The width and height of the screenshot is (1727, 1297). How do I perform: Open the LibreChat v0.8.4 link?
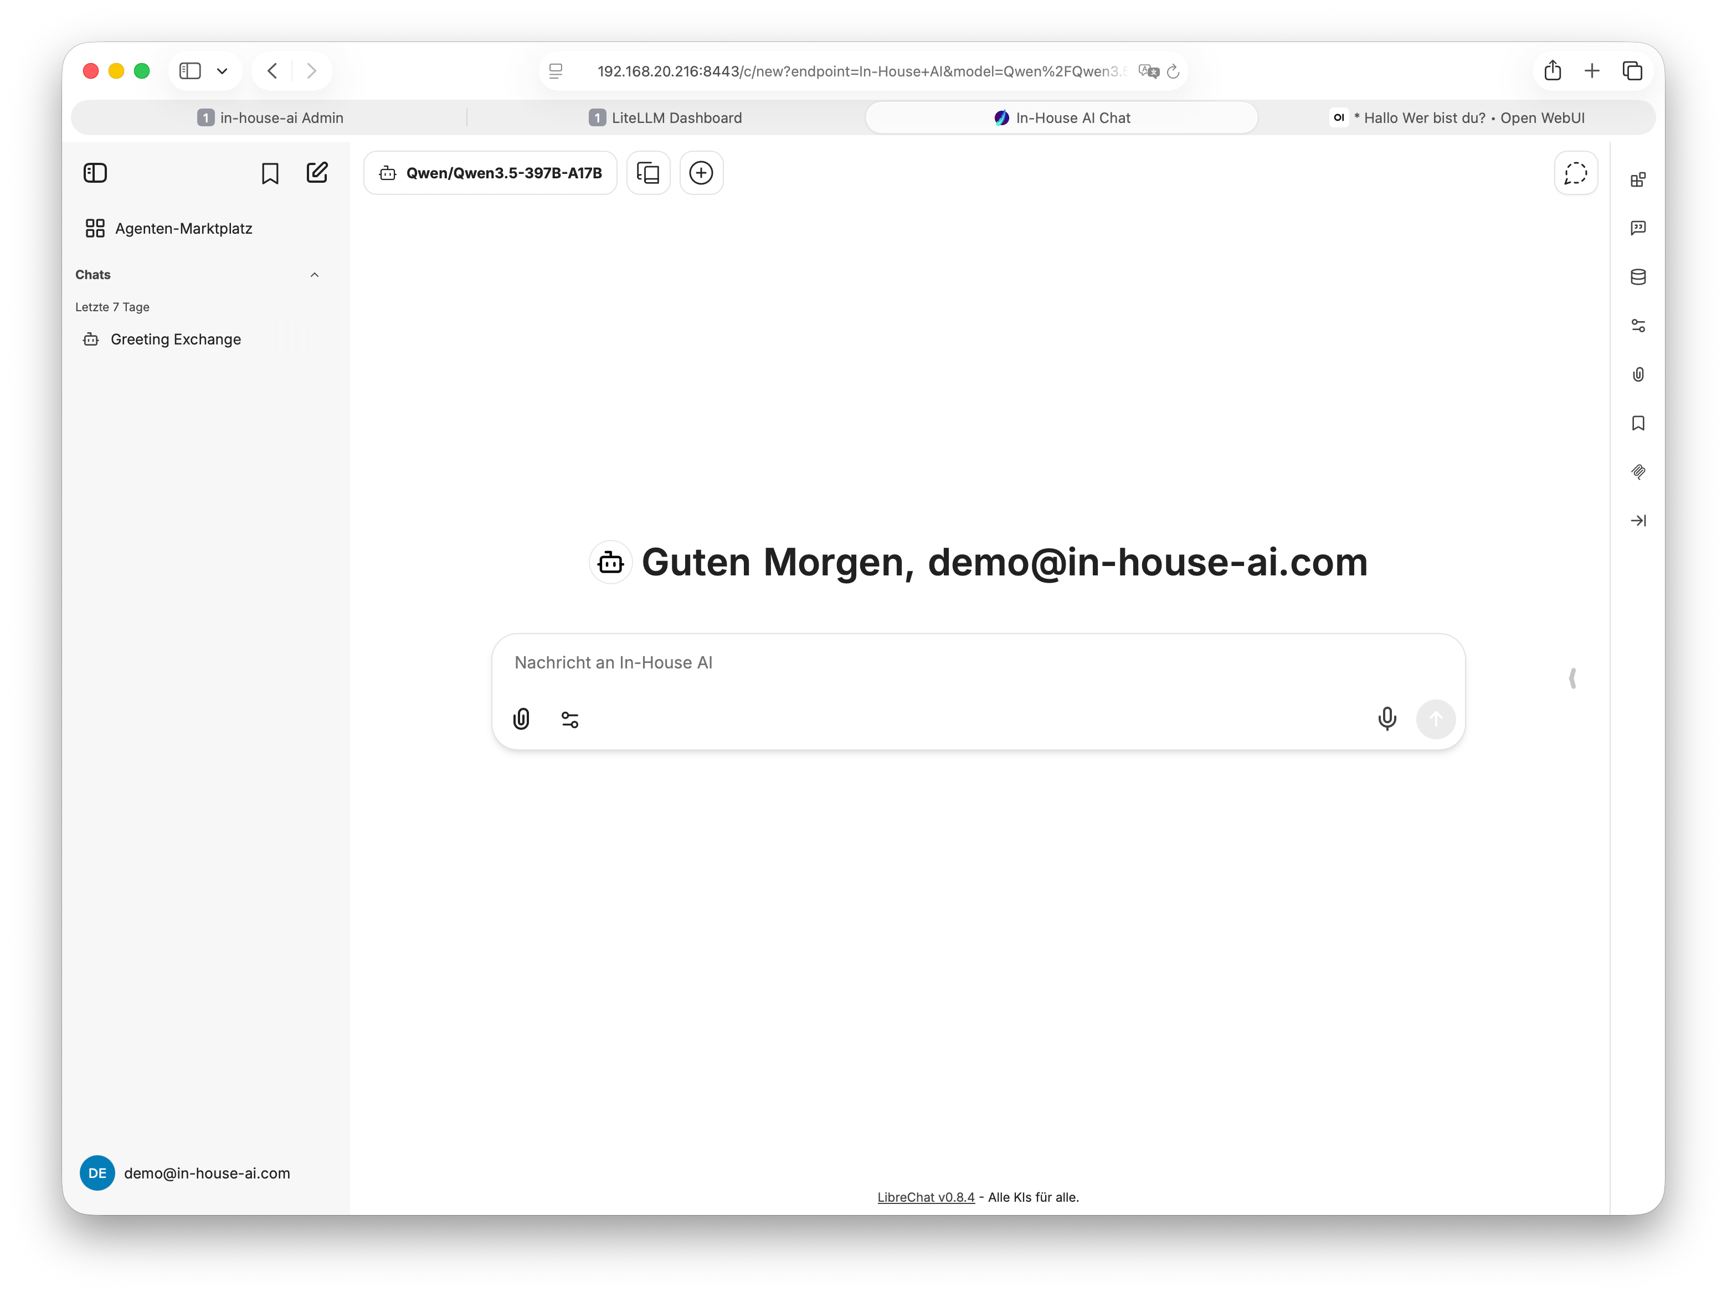coord(925,1197)
